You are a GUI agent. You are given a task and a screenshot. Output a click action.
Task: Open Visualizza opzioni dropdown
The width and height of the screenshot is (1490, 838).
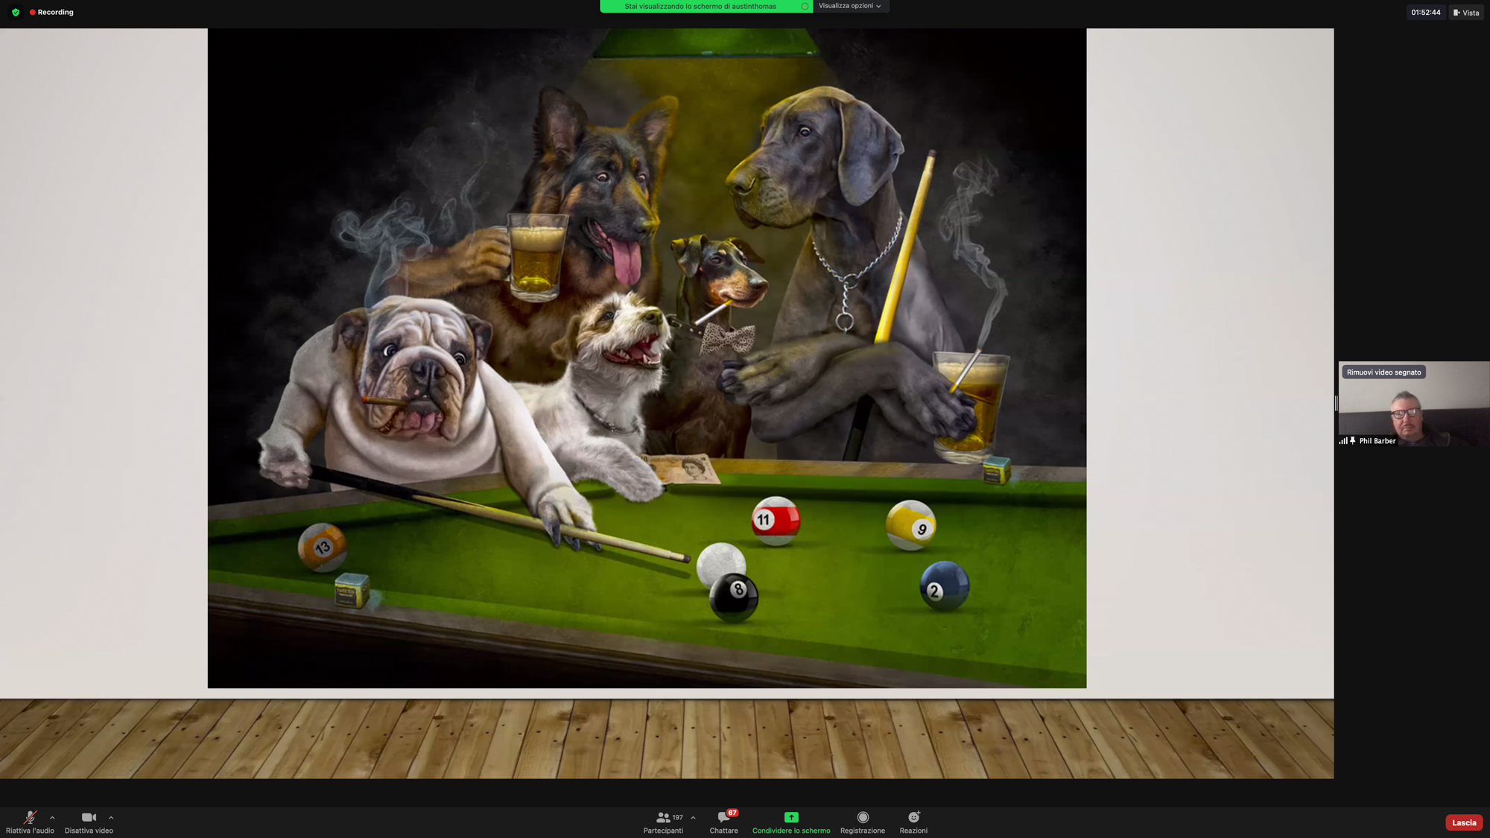(x=850, y=6)
